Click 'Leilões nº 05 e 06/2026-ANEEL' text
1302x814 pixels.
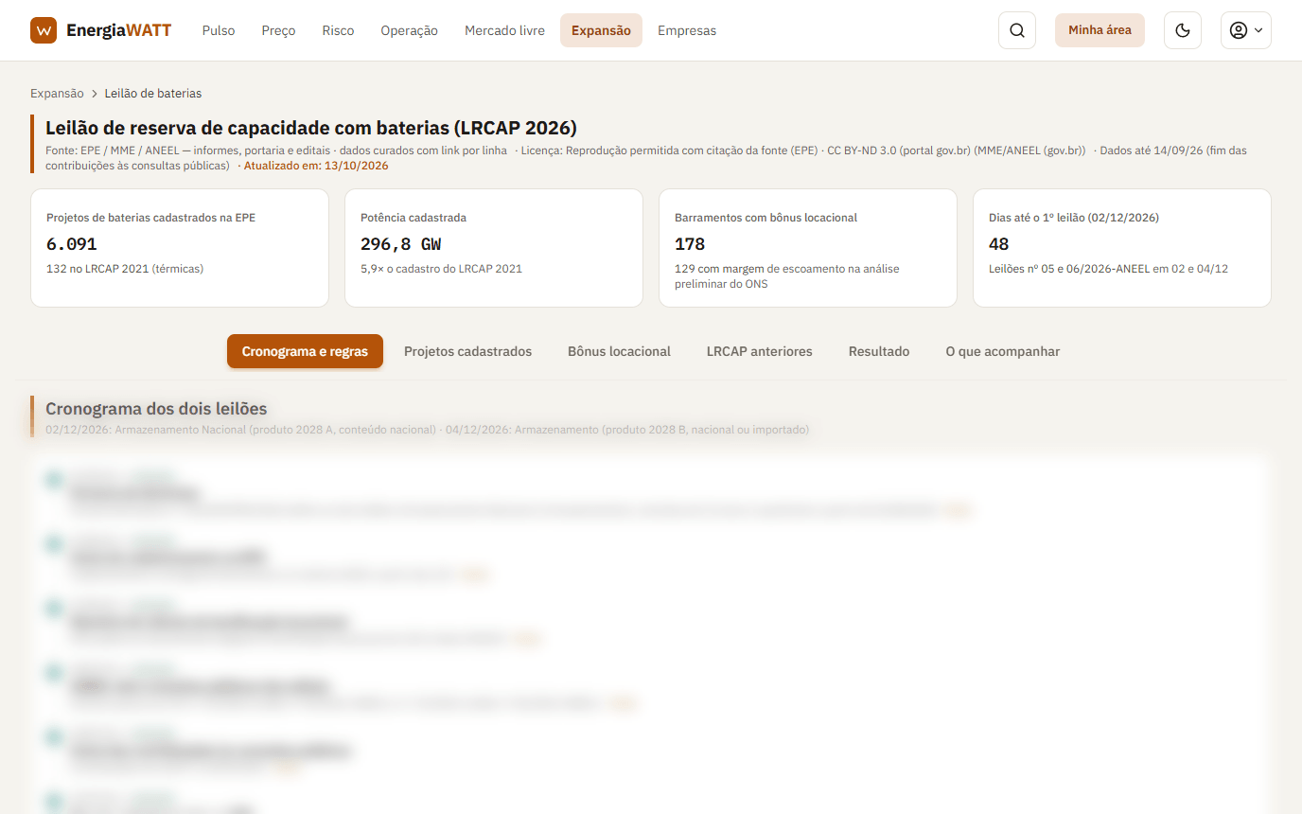[x=1068, y=269]
